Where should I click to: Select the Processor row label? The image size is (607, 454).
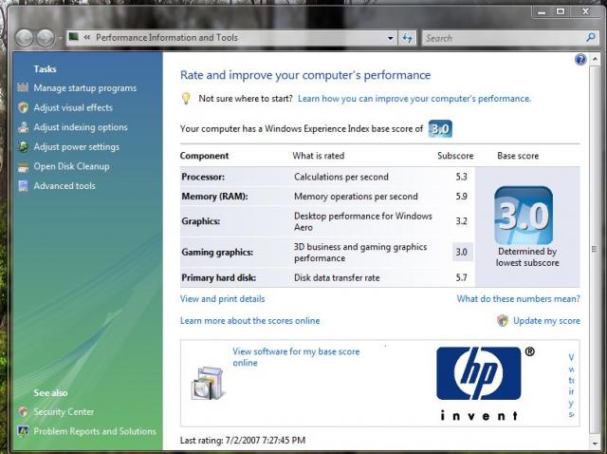tap(203, 177)
